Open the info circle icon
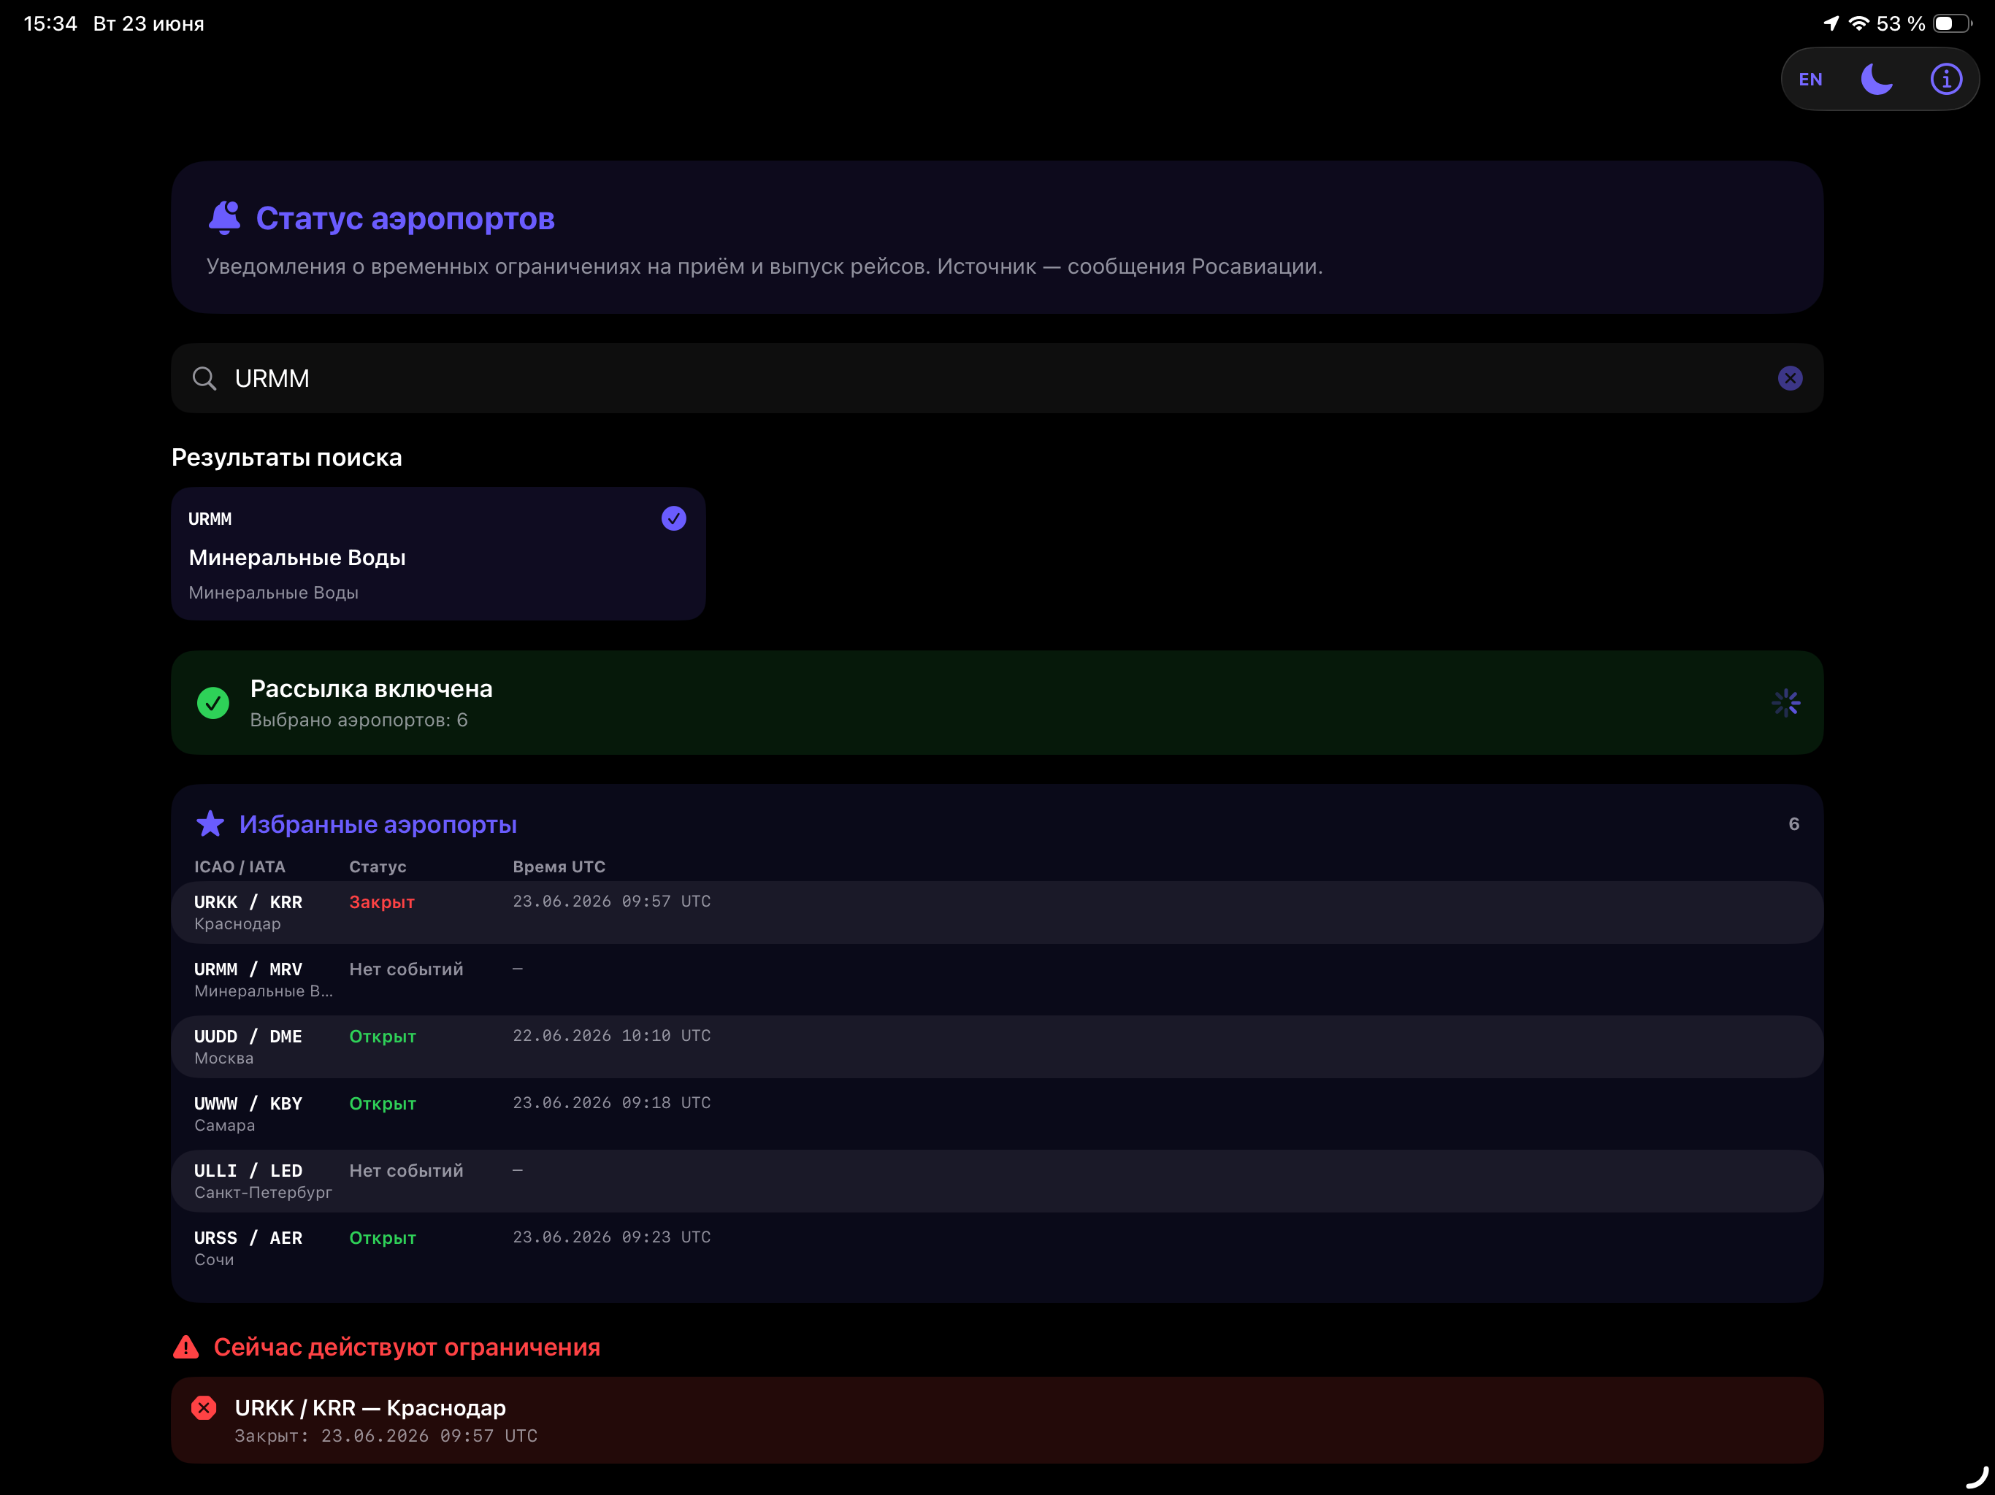 [1945, 80]
